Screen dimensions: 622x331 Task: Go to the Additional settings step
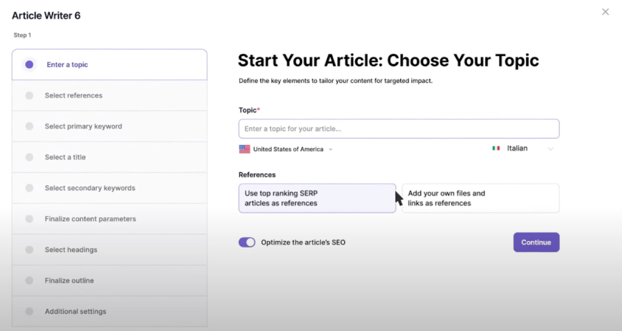pos(109,311)
